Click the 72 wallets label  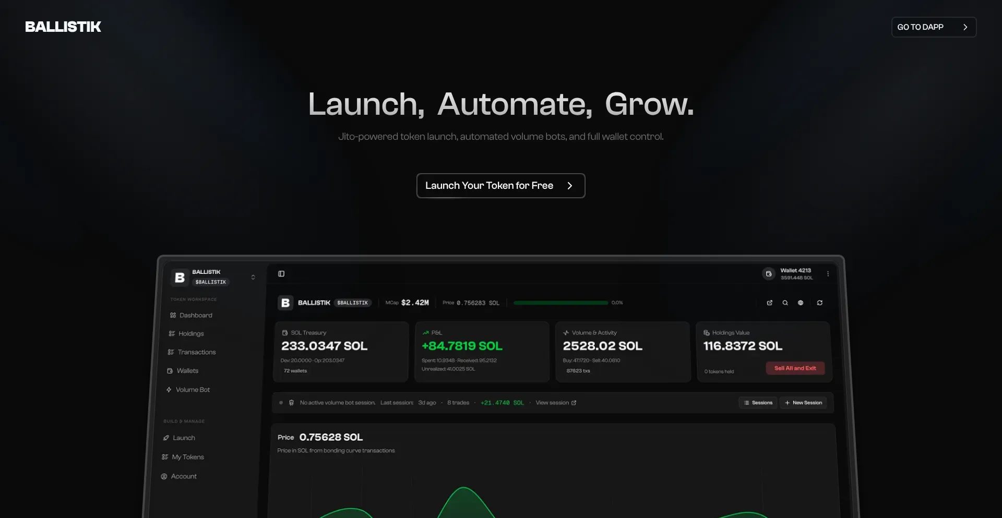point(295,371)
